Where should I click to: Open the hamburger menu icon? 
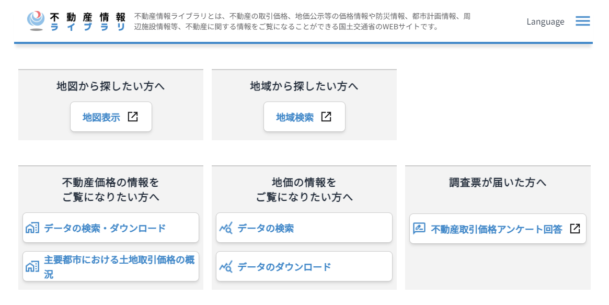(x=582, y=21)
